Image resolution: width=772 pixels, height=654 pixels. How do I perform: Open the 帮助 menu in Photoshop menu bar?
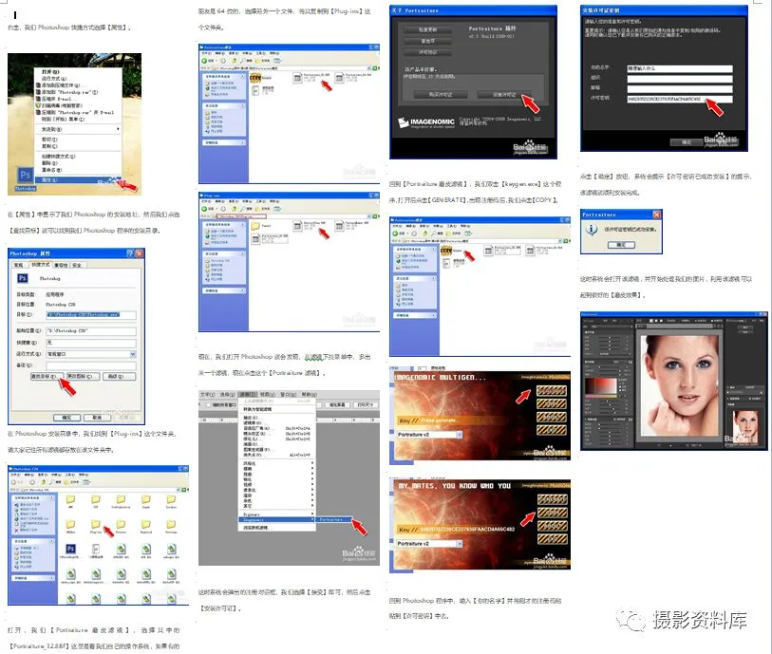[x=310, y=395]
